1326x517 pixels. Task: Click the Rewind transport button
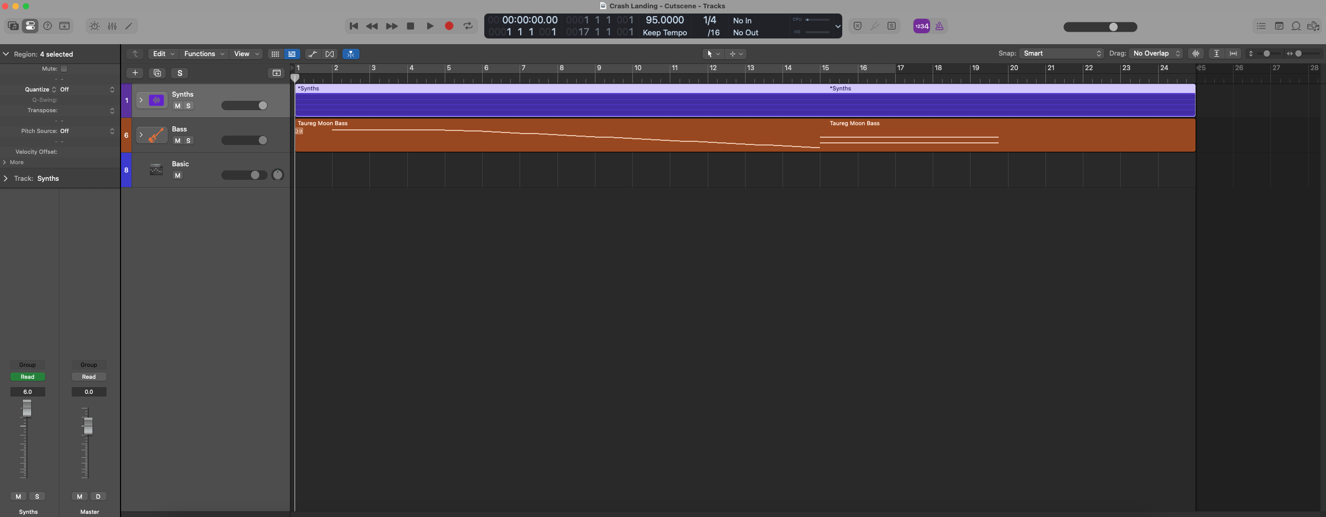[372, 26]
